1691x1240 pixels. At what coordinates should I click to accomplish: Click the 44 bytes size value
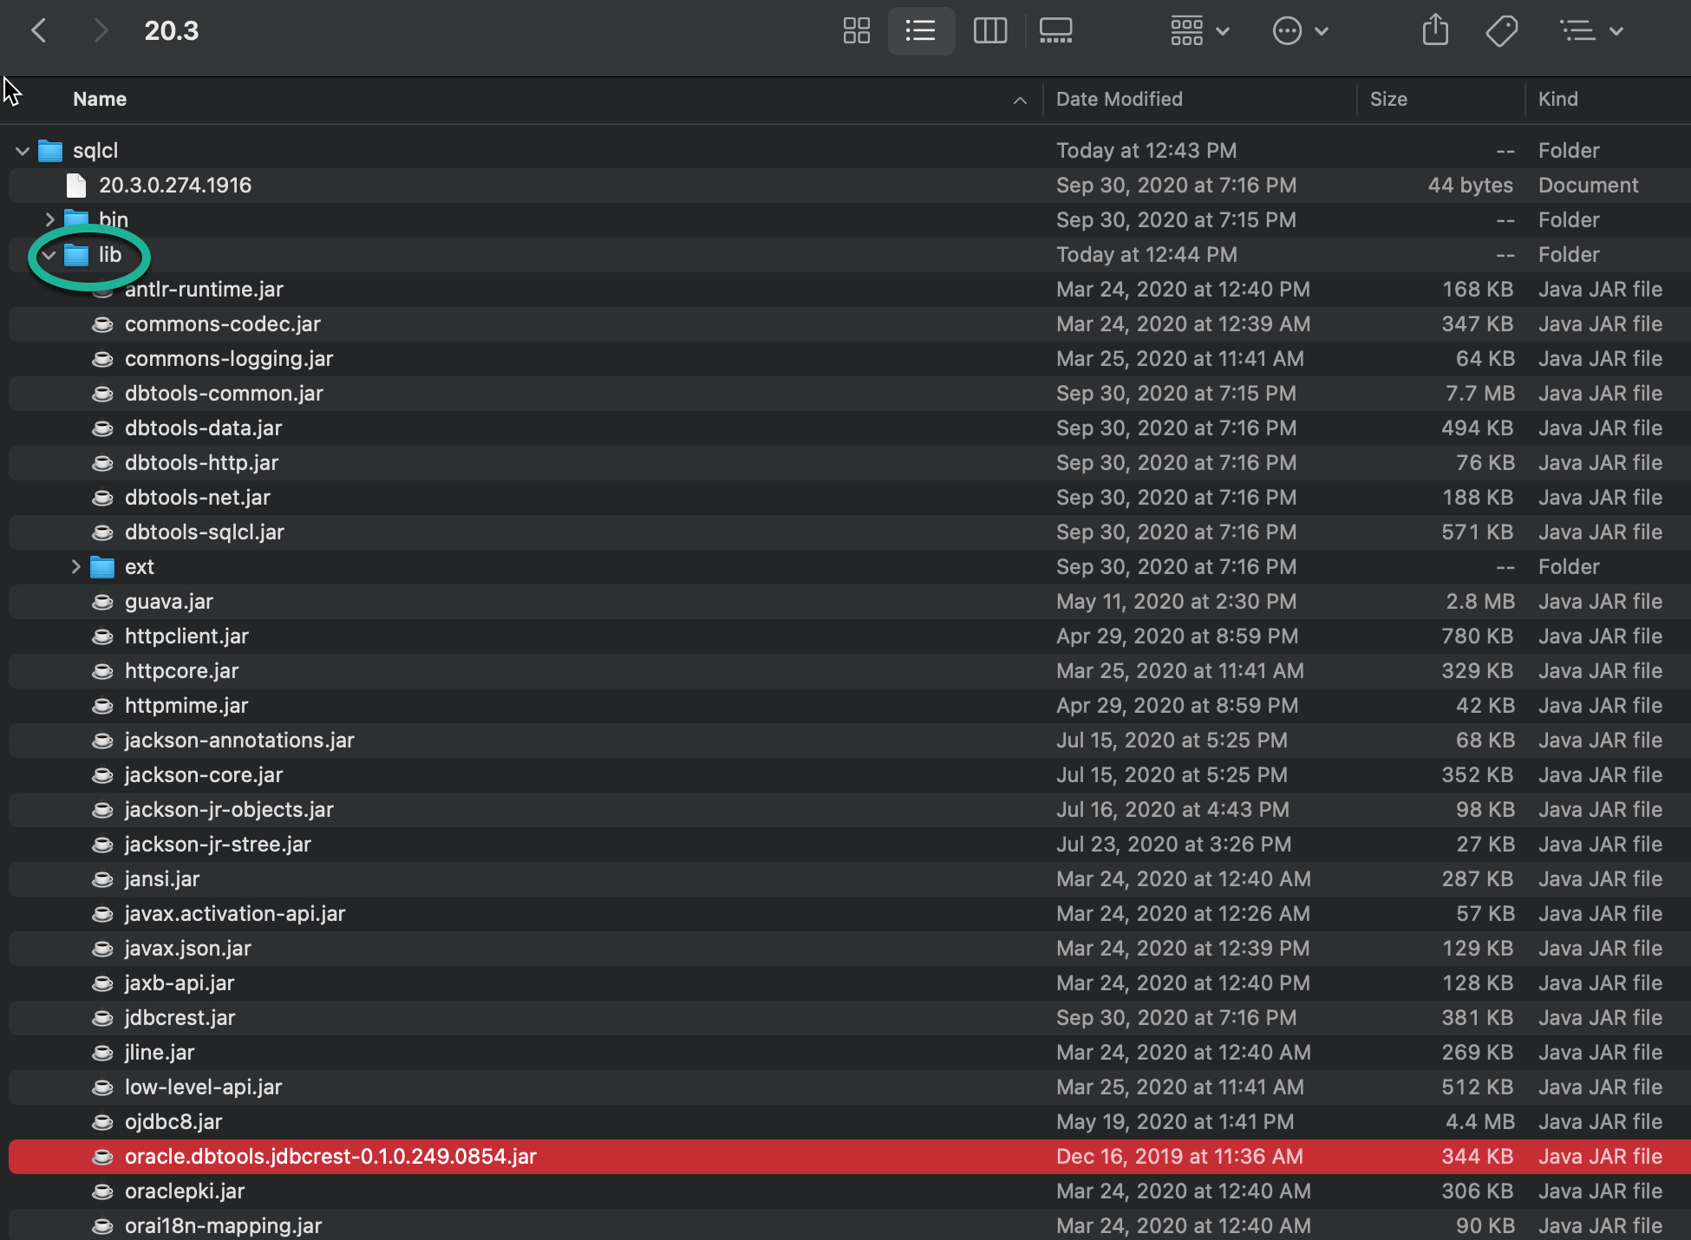pos(1470,186)
